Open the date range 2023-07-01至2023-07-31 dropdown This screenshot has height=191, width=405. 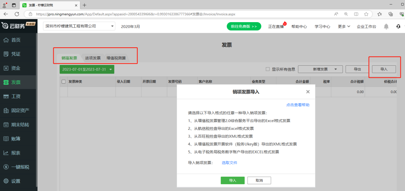click(87, 69)
